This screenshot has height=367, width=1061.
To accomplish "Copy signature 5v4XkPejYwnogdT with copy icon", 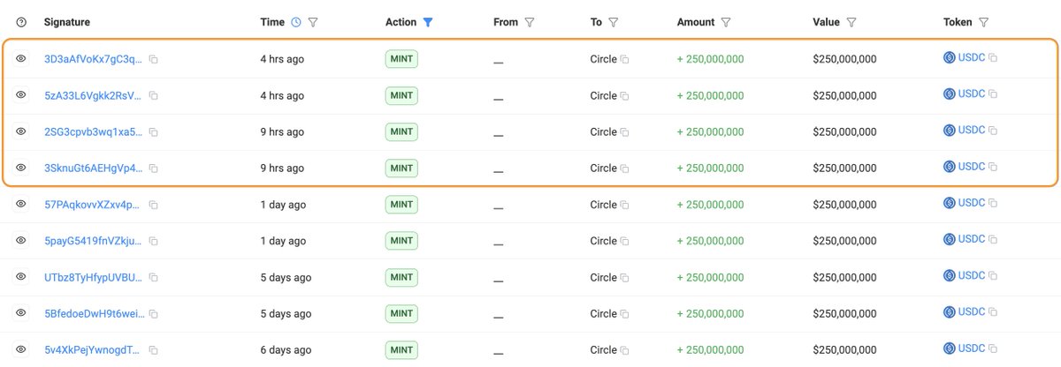I will point(154,349).
